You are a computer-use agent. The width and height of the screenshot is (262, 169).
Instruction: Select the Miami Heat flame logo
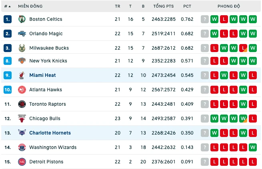pyautogui.click(x=22, y=75)
